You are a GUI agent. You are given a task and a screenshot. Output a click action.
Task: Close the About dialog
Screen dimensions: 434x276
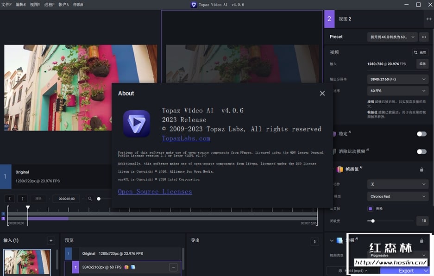click(322, 93)
